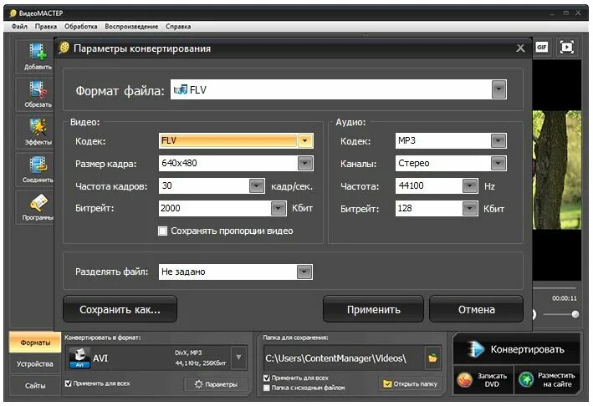Expand the audio Частота 44100 dropdown

pos(470,185)
